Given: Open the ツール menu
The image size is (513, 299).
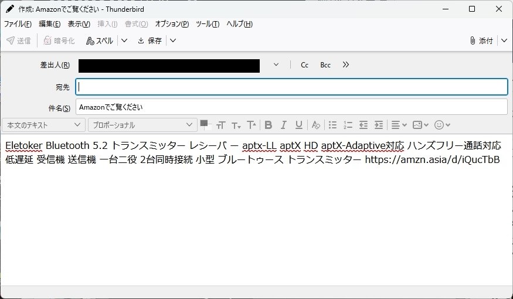Looking at the screenshot, I should pyautogui.click(x=208, y=24).
